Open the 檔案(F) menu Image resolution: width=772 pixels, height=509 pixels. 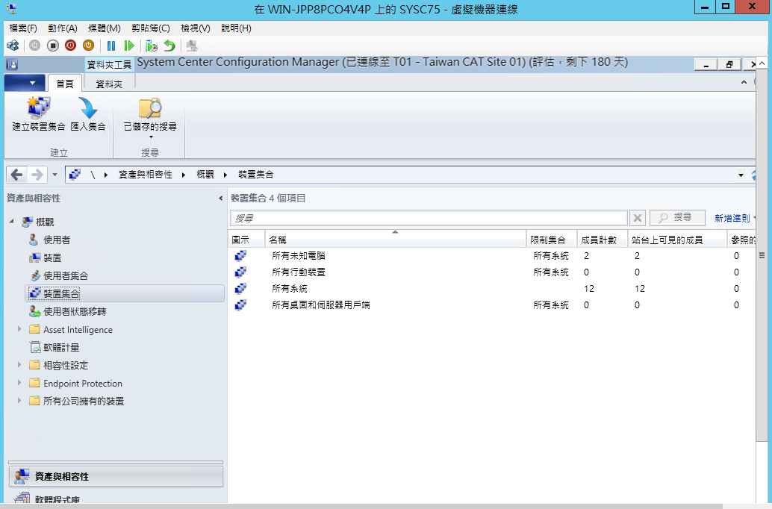tap(23, 28)
